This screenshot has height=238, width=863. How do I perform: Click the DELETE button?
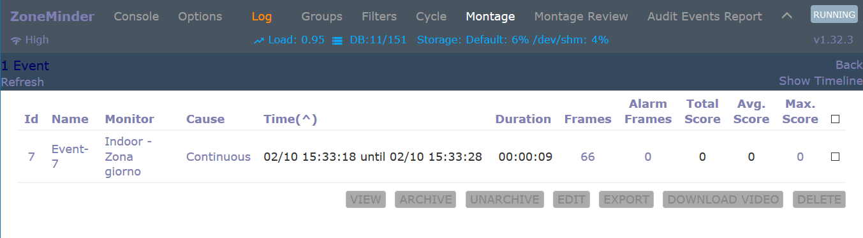coord(819,199)
